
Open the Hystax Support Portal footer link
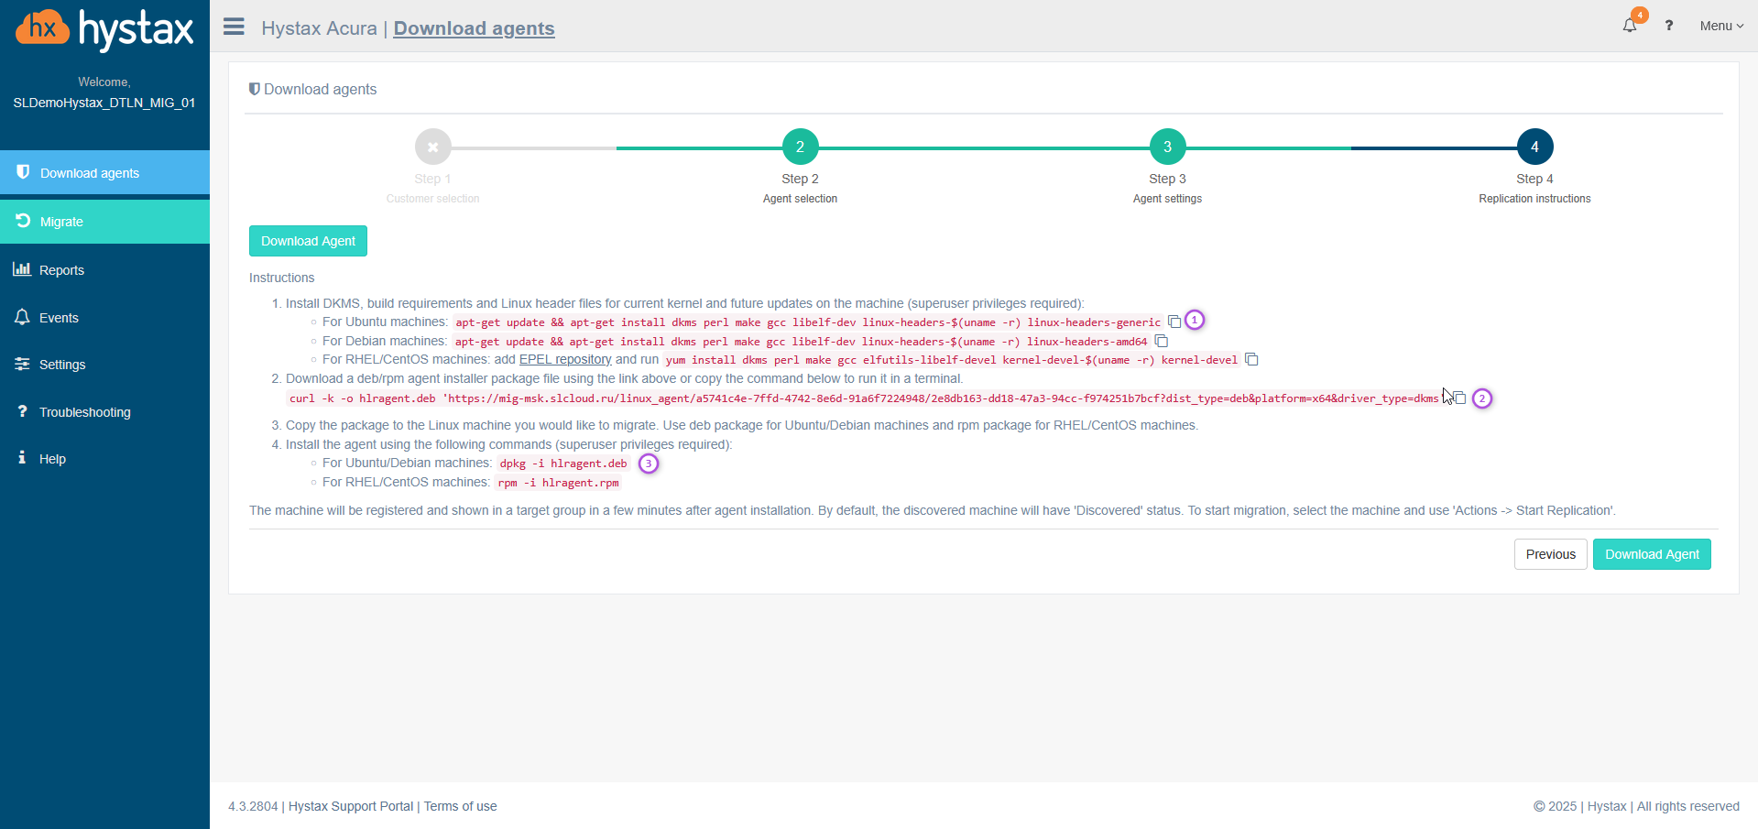351,806
